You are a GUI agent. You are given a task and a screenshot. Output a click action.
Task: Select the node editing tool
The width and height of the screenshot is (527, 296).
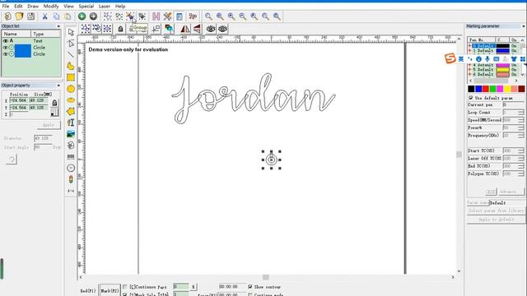[71, 44]
